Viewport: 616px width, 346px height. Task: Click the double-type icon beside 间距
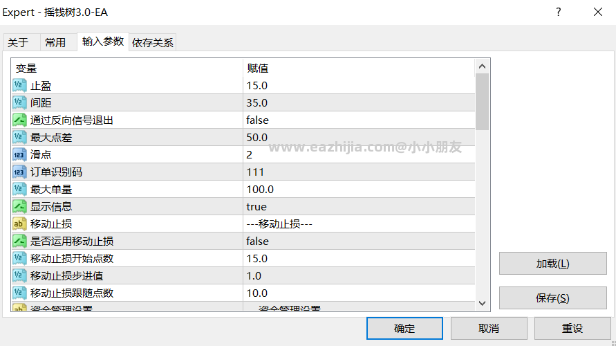[19, 102]
